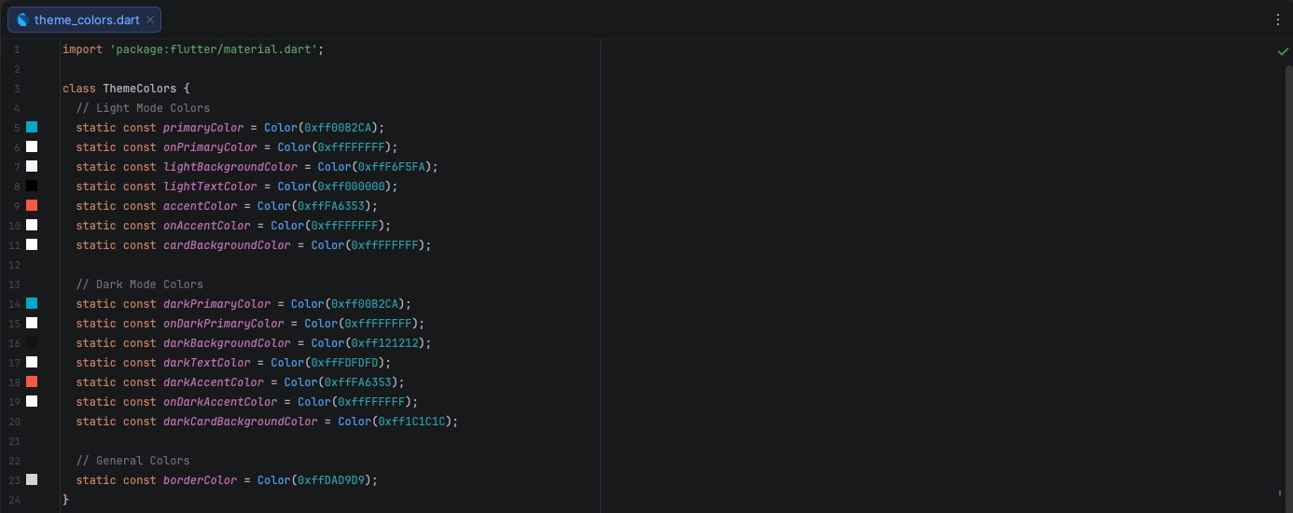Click the darkBackgroundColor identifier
Image resolution: width=1293 pixels, height=513 pixels.
coord(227,343)
